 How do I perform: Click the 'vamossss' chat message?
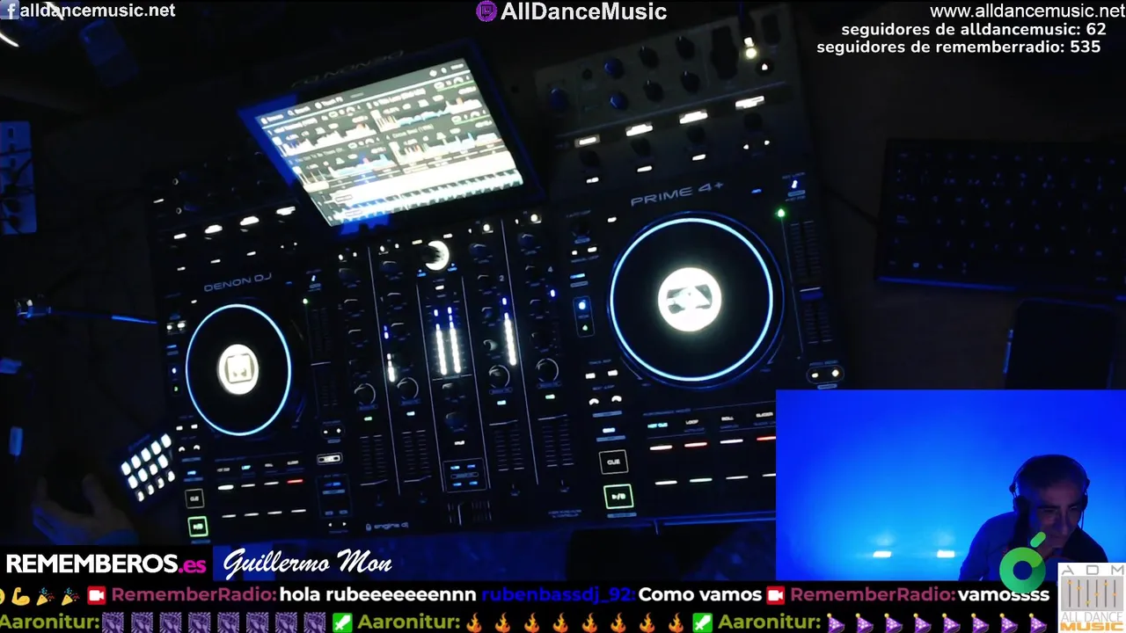1004,595
